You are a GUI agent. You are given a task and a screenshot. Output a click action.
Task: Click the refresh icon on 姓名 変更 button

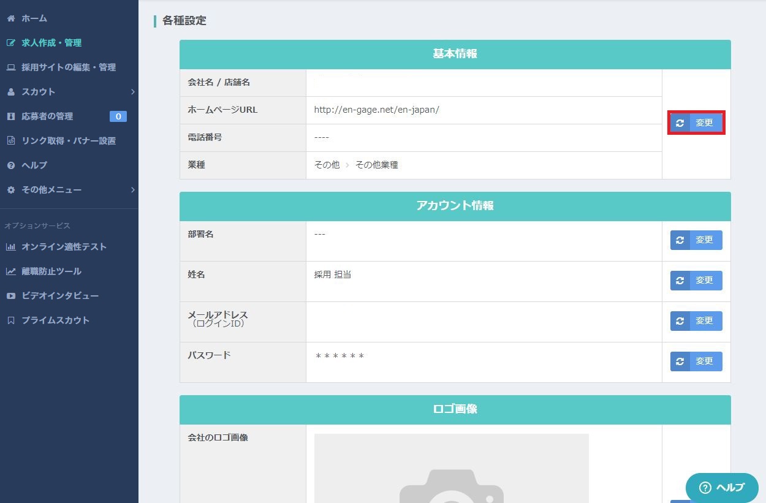click(680, 281)
